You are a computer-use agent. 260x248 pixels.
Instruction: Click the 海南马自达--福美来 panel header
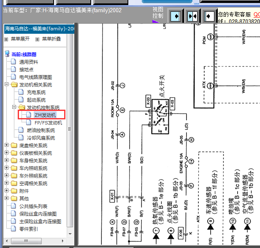tap(39, 29)
